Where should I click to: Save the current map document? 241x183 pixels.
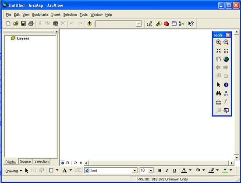(23, 24)
